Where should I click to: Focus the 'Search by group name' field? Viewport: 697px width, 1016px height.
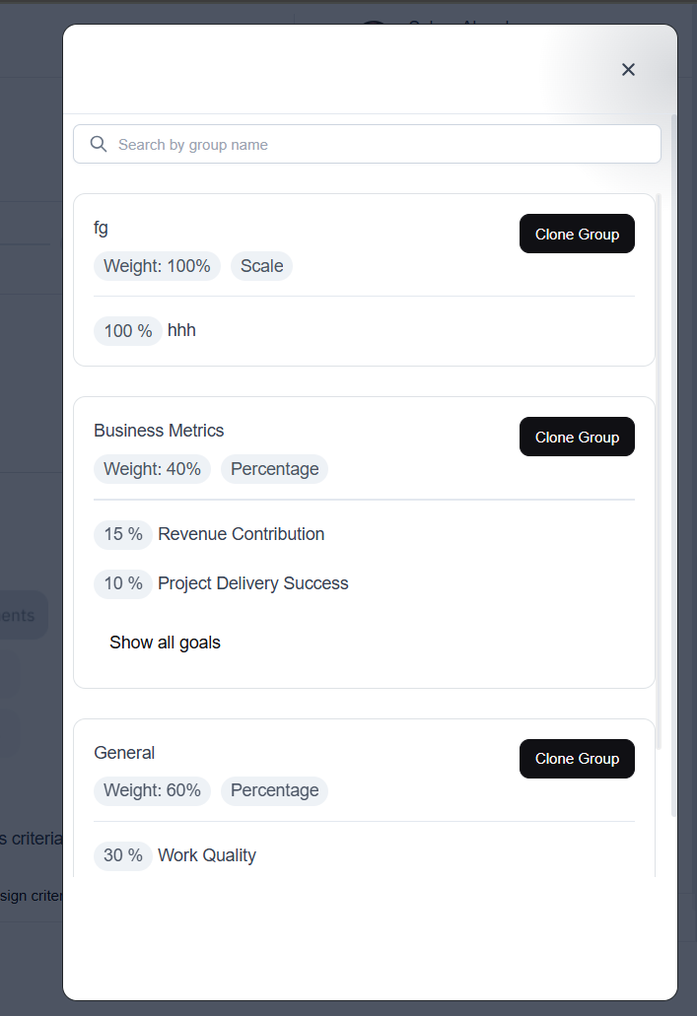click(x=375, y=144)
